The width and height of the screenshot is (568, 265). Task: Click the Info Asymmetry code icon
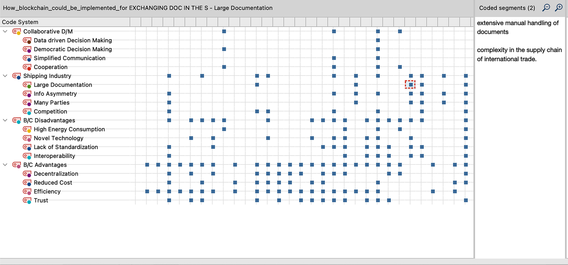point(27,94)
